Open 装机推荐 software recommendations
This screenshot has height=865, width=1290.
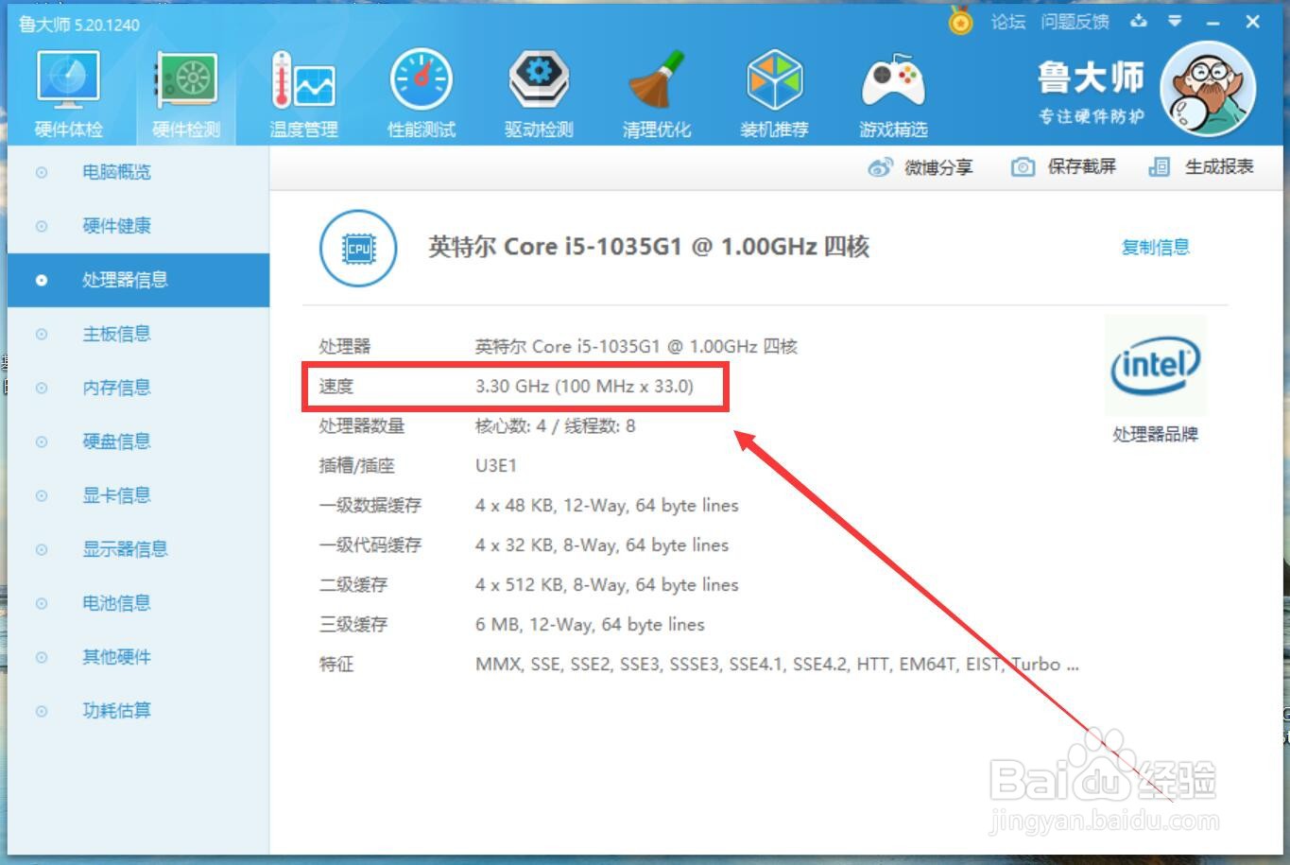click(774, 95)
